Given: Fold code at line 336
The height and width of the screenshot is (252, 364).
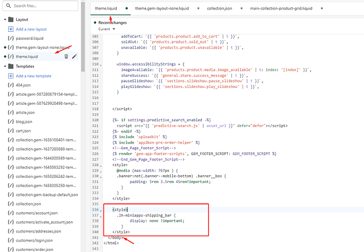Looking at the screenshot, I should 101,211.
